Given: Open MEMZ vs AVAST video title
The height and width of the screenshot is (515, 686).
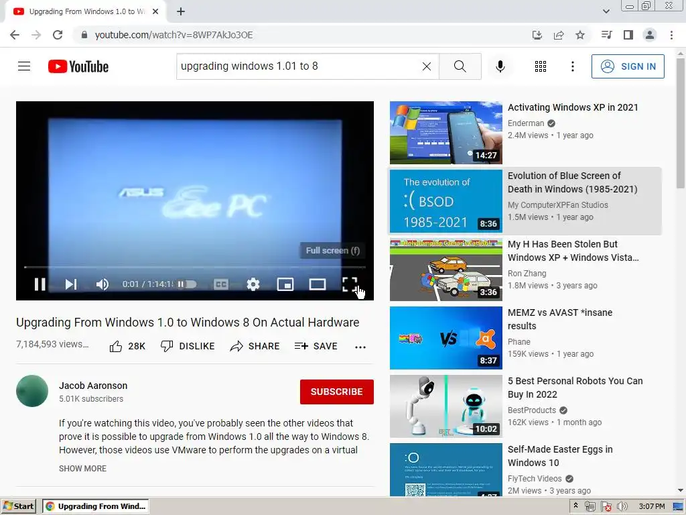Looking at the screenshot, I should (560, 319).
